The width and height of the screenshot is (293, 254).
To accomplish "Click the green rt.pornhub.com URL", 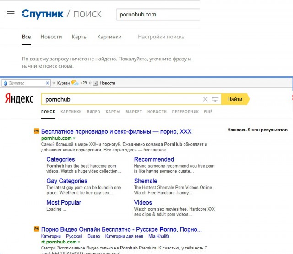I will click(x=59, y=242).
